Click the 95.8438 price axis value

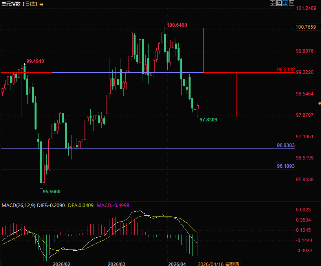click(x=305, y=180)
